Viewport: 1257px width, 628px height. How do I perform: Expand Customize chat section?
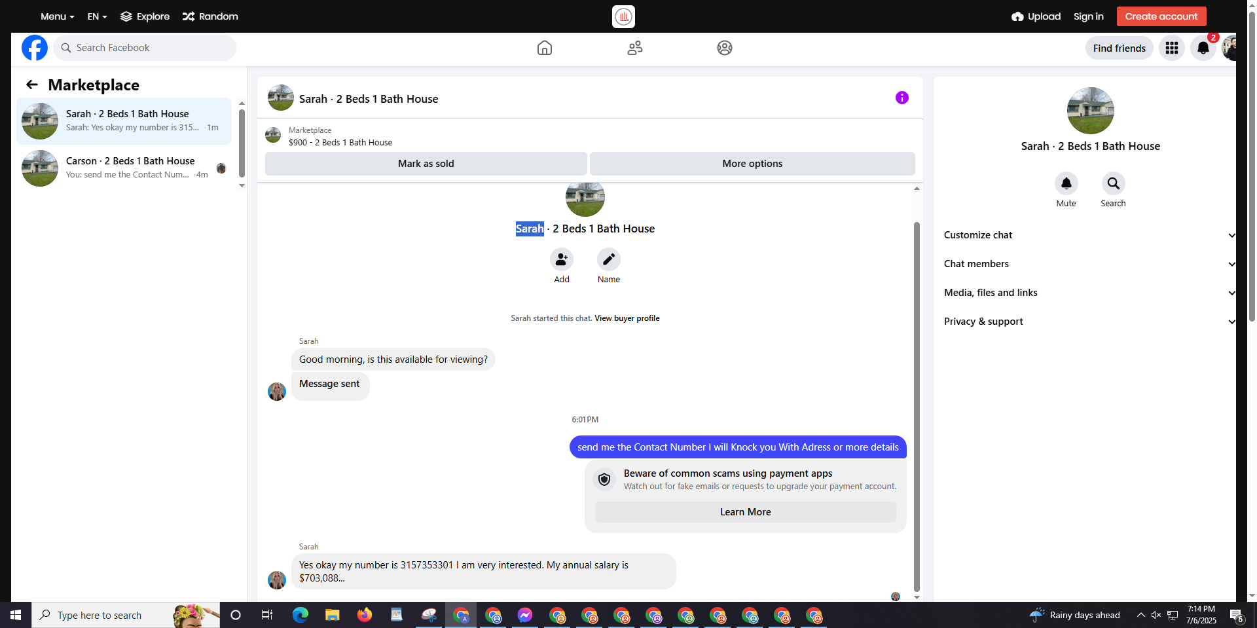tap(1089, 235)
